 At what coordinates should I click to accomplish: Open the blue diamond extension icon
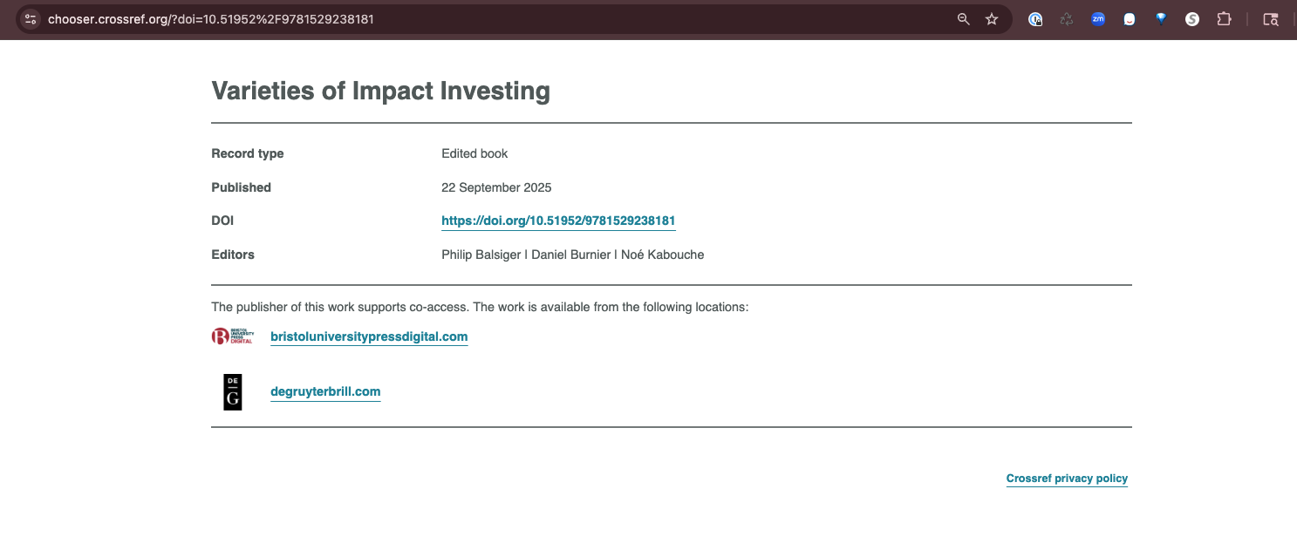pyautogui.click(x=1161, y=19)
